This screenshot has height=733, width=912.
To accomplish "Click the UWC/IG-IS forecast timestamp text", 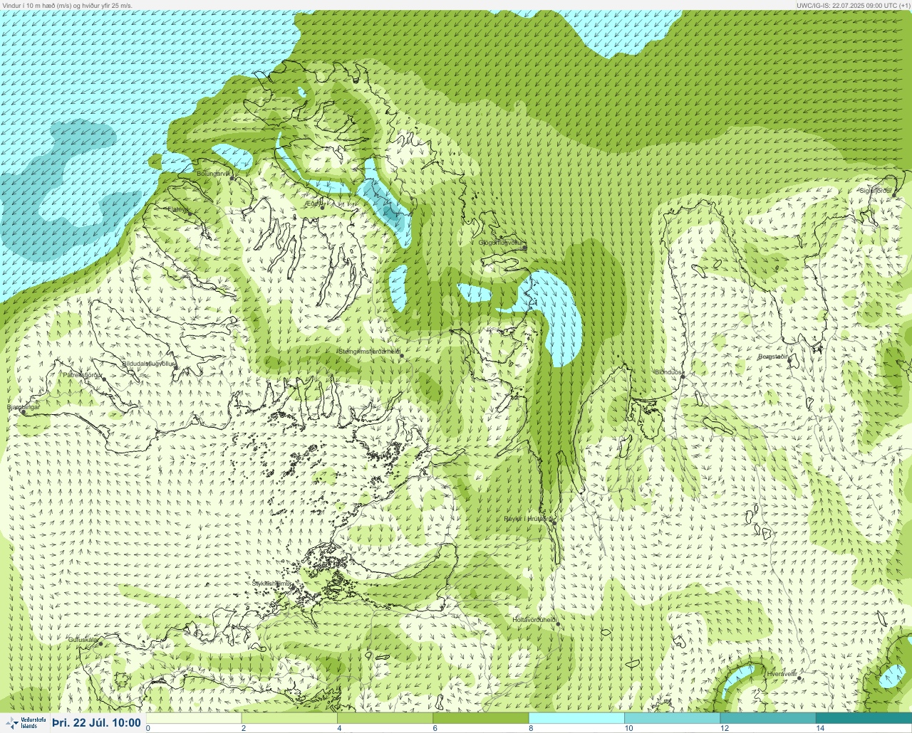I will coord(853,5).
